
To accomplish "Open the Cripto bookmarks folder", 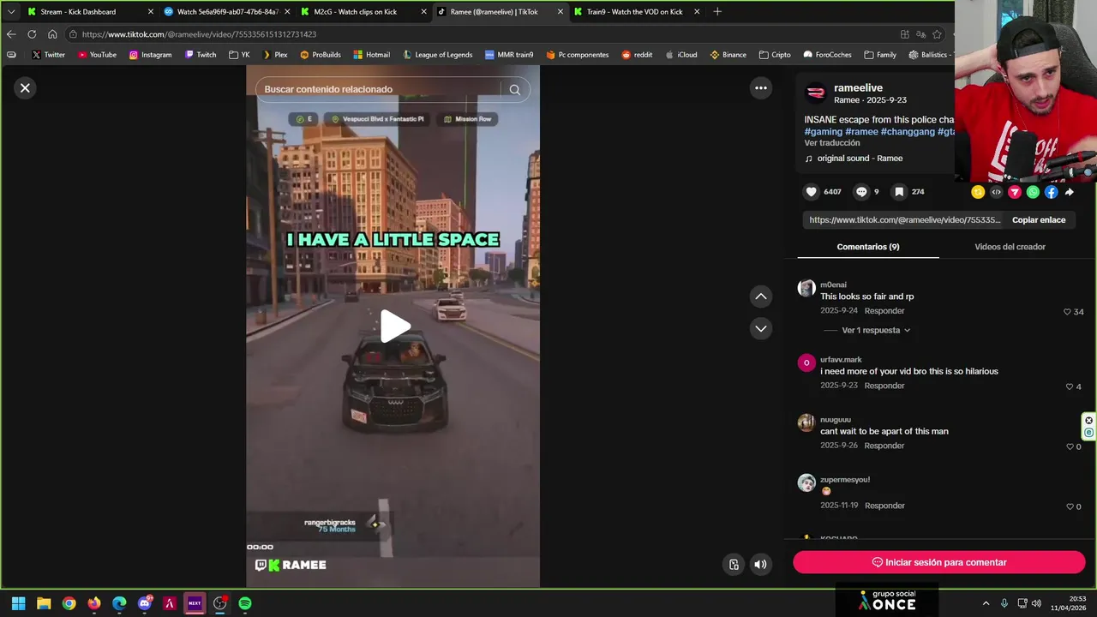I will (775, 55).
